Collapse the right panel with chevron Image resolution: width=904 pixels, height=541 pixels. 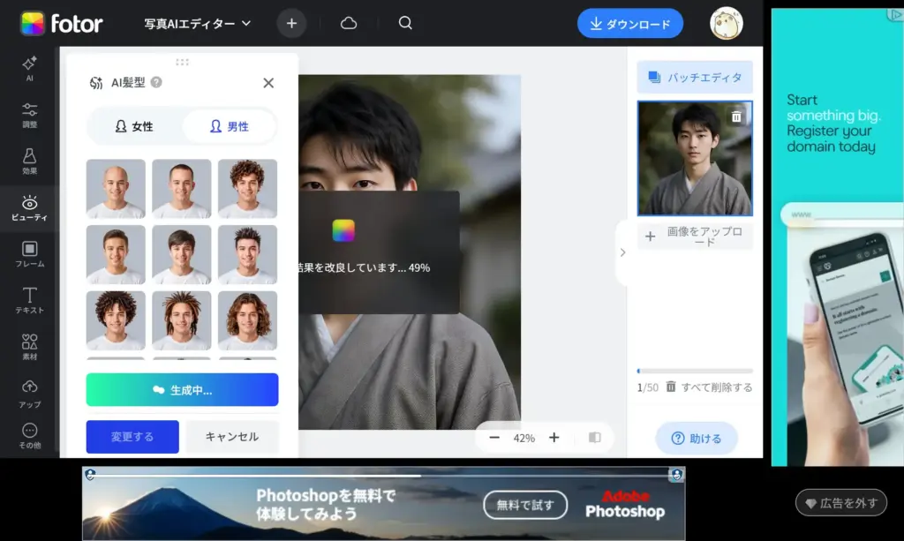coord(622,252)
